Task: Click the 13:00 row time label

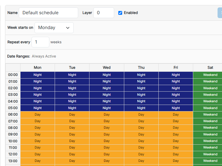Action: pos(13,161)
